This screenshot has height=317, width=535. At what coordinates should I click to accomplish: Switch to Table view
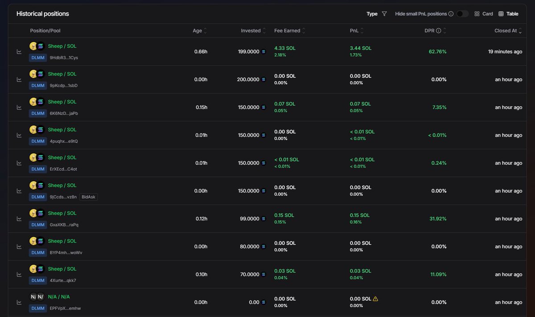pos(508,14)
